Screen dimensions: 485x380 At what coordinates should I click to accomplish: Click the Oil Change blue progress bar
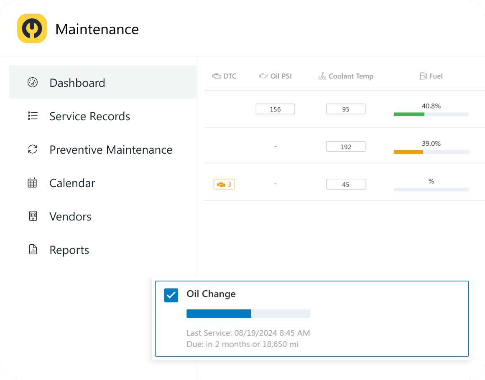click(248, 313)
